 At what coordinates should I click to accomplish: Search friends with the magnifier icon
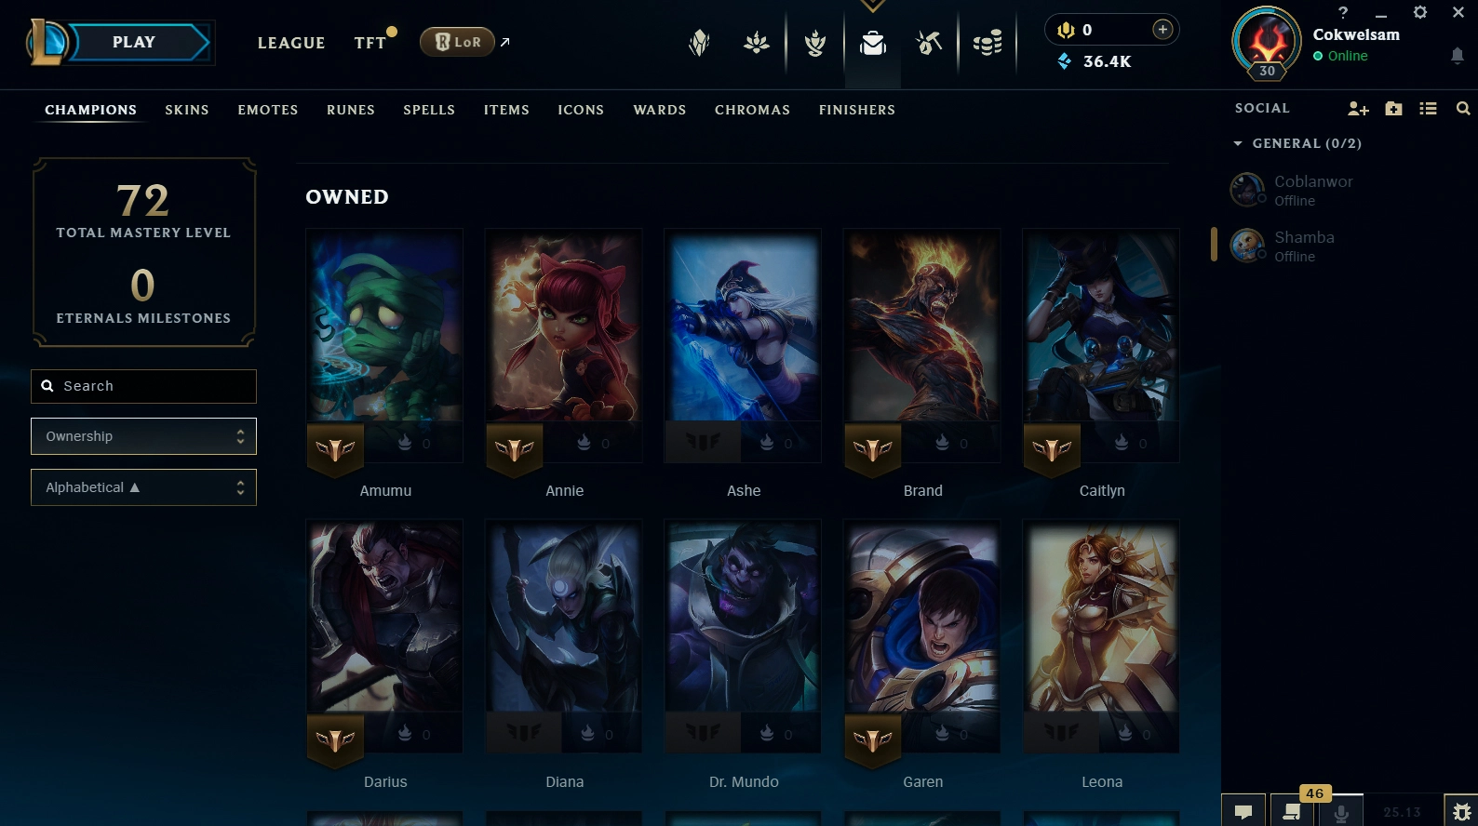coord(1463,109)
